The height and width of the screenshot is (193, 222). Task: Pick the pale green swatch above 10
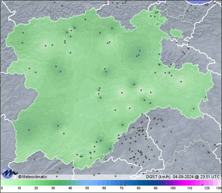tap(19, 183)
